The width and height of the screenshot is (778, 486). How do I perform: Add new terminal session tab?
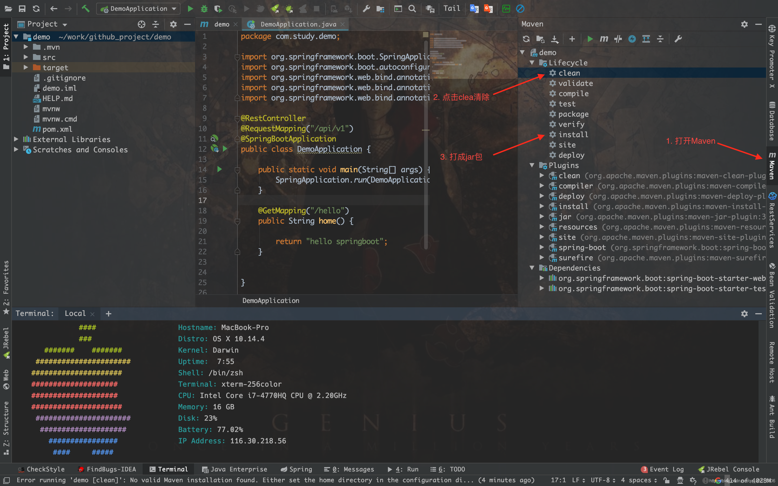point(108,313)
